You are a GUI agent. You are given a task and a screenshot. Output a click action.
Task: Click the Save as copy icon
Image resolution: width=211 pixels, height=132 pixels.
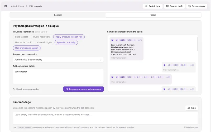coord(190,6)
